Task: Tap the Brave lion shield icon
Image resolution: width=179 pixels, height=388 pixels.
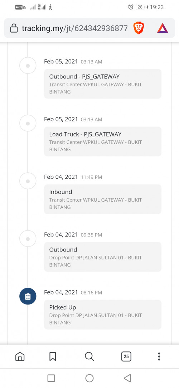Action: point(139,28)
